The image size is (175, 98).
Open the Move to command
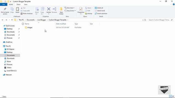click(x=37, y=11)
